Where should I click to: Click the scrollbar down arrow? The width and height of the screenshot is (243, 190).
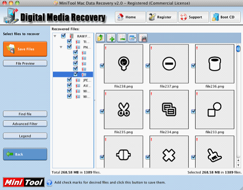click(x=238, y=165)
